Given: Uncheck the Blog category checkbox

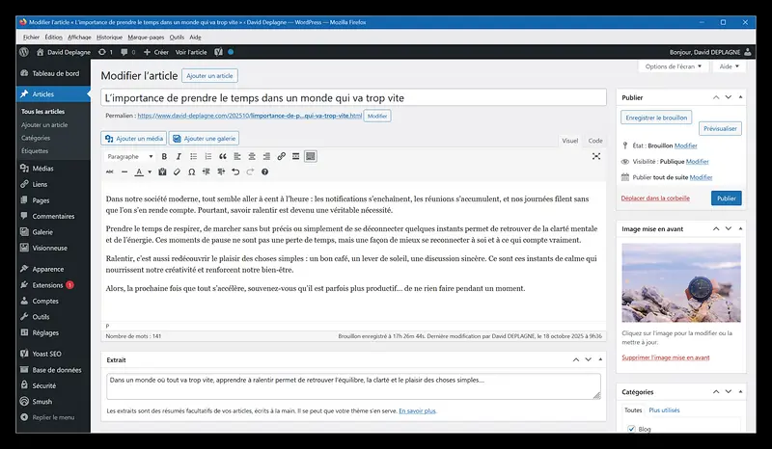Looking at the screenshot, I should (x=630, y=428).
